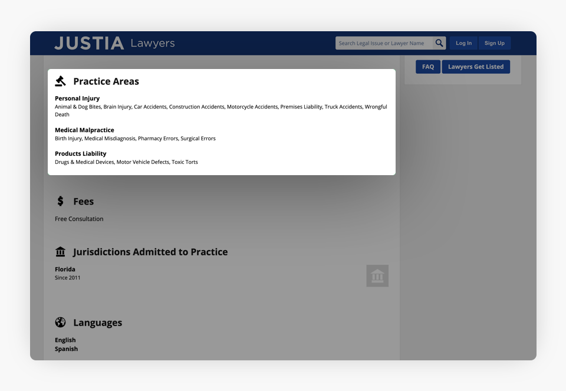Image resolution: width=566 pixels, height=391 pixels.
Task: Open the FAQ page
Action: [x=428, y=67]
